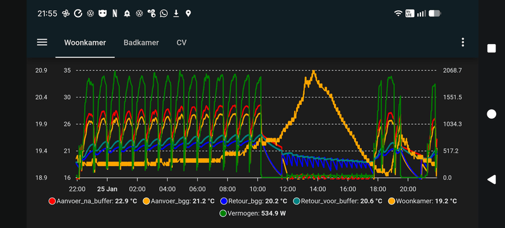This screenshot has height=228, width=505.
Task: Tap the download notification icon
Action: tap(176, 13)
